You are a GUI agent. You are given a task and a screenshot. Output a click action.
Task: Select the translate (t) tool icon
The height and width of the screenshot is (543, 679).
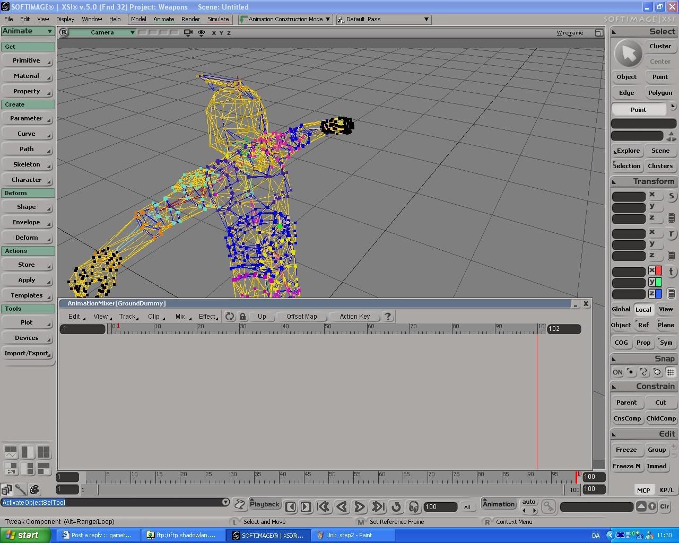(x=671, y=271)
